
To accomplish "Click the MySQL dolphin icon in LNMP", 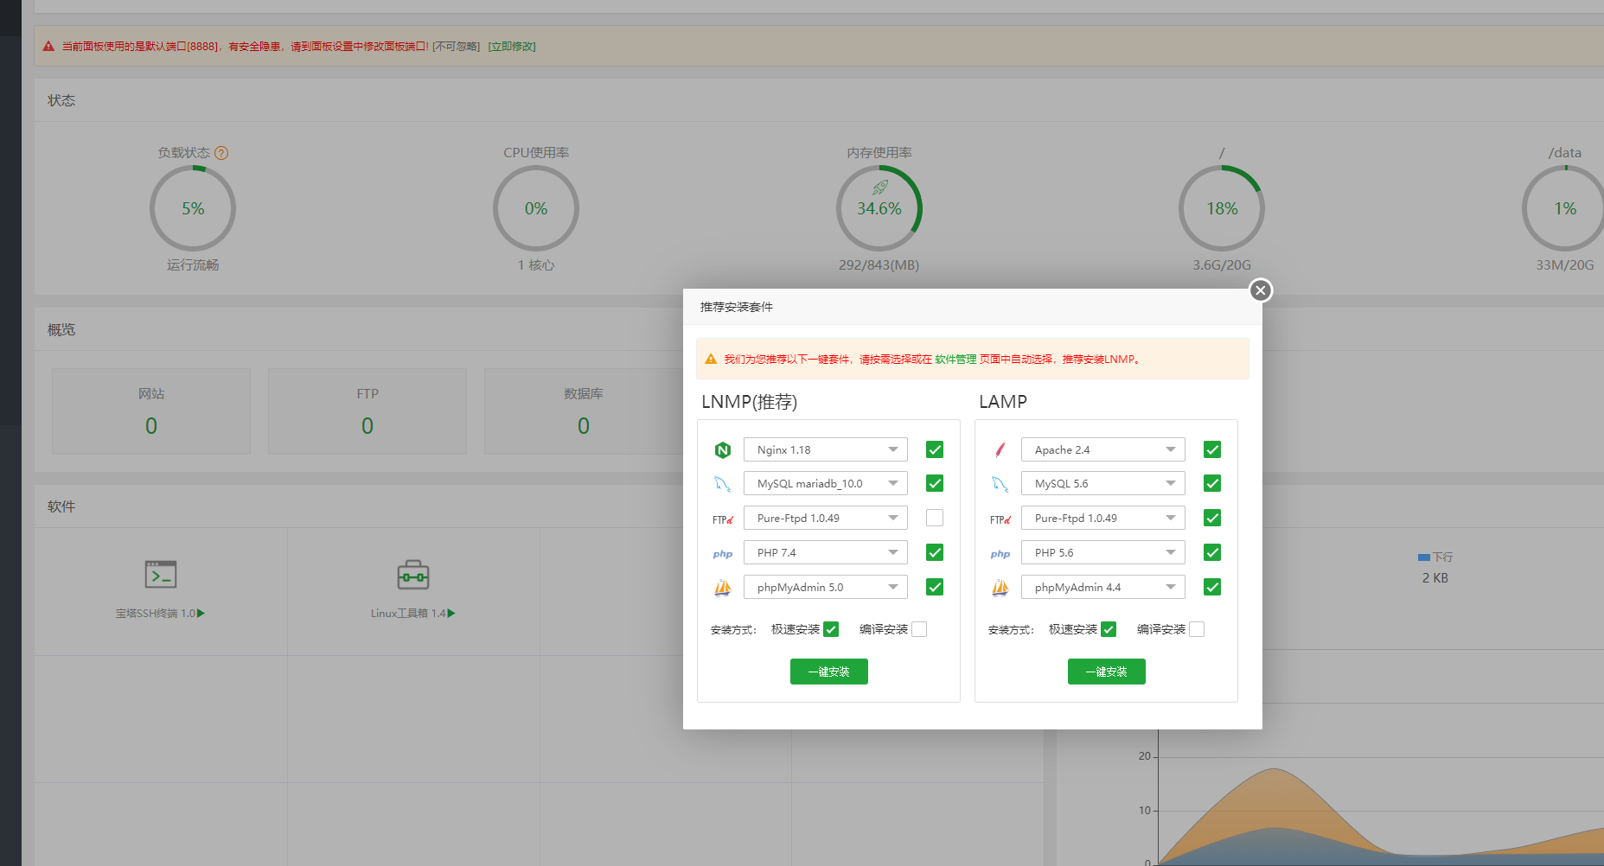I will (723, 484).
